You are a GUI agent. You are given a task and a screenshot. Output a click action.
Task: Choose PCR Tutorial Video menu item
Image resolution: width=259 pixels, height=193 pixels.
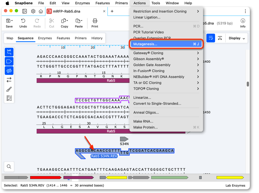166,32
